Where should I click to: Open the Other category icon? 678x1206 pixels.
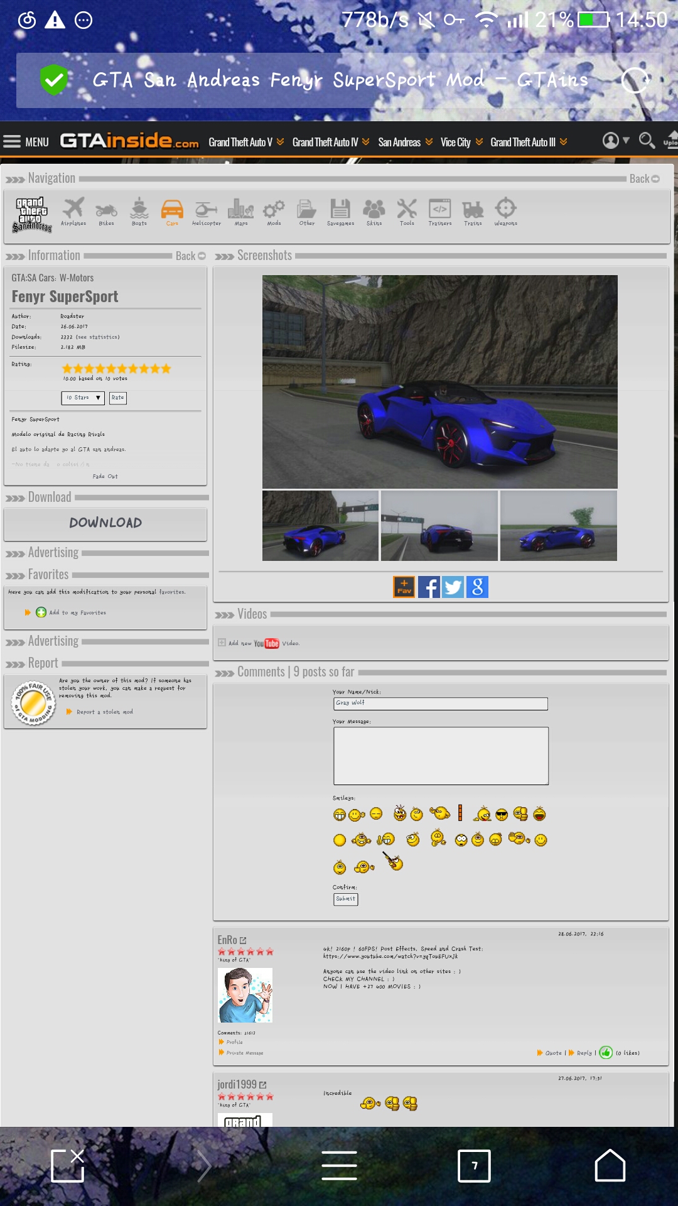pyautogui.click(x=307, y=212)
